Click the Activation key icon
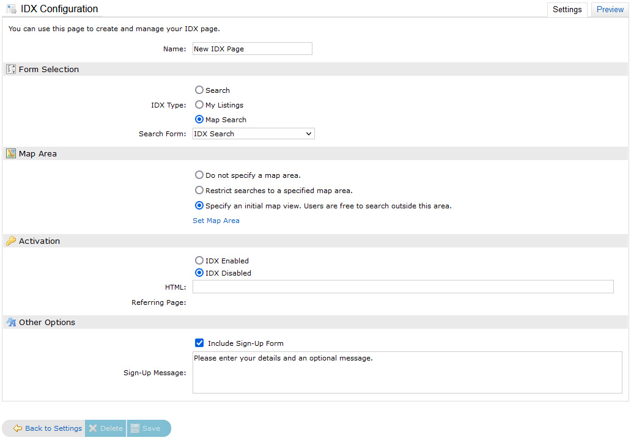Image resolution: width=631 pixels, height=443 pixels. [11, 241]
